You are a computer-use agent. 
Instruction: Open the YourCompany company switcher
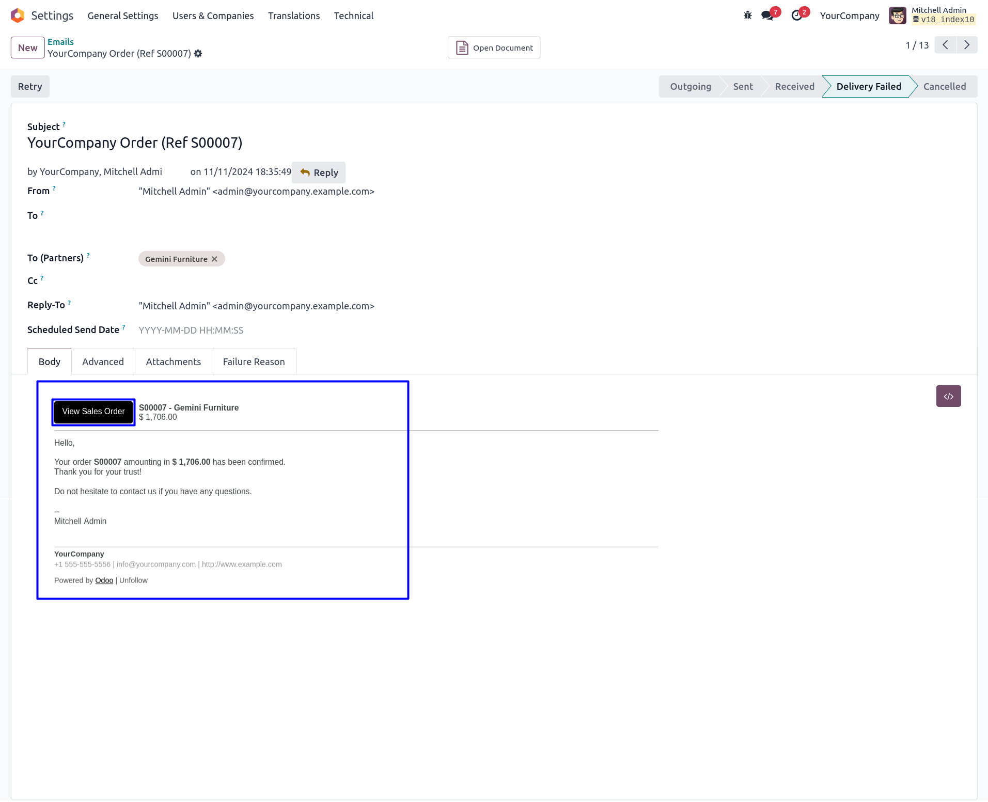tap(849, 15)
